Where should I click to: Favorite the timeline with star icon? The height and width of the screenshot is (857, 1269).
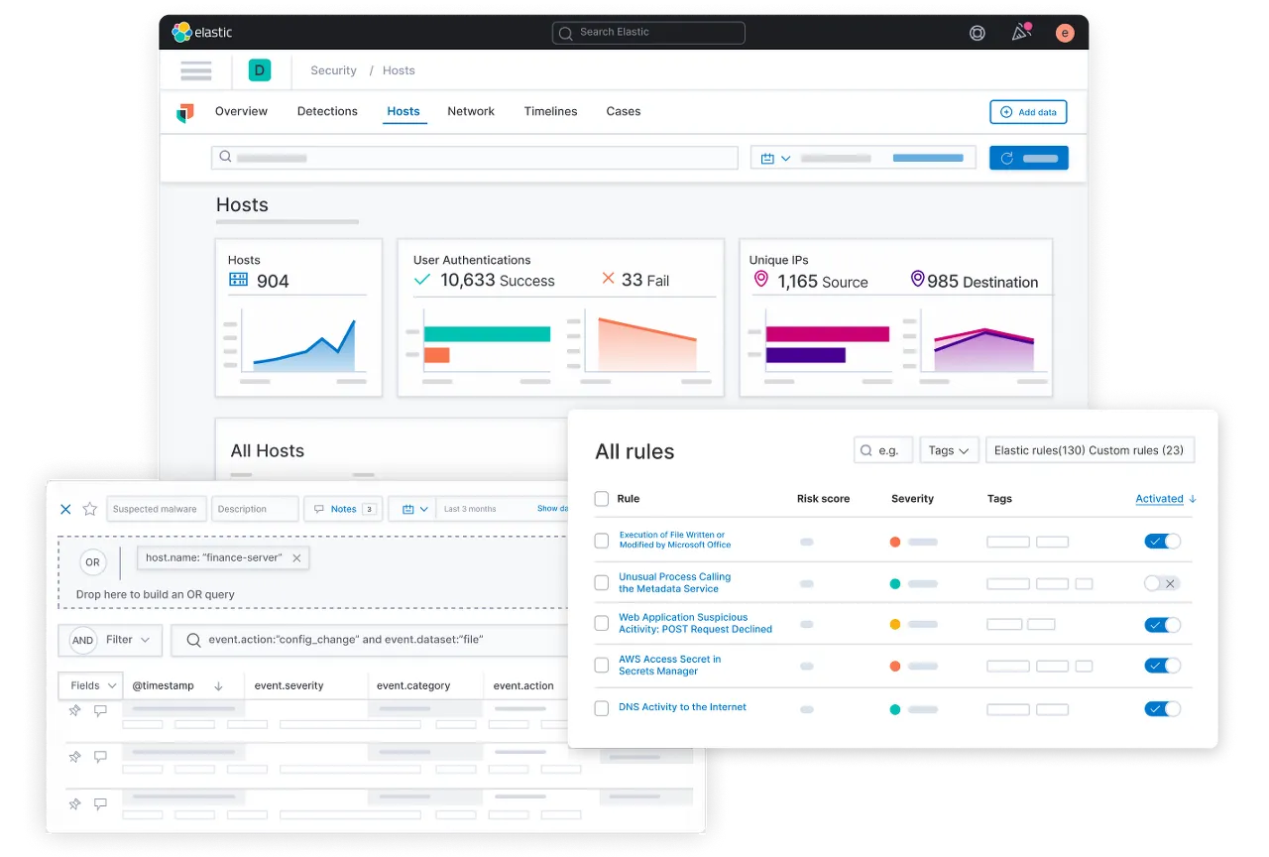click(x=90, y=509)
